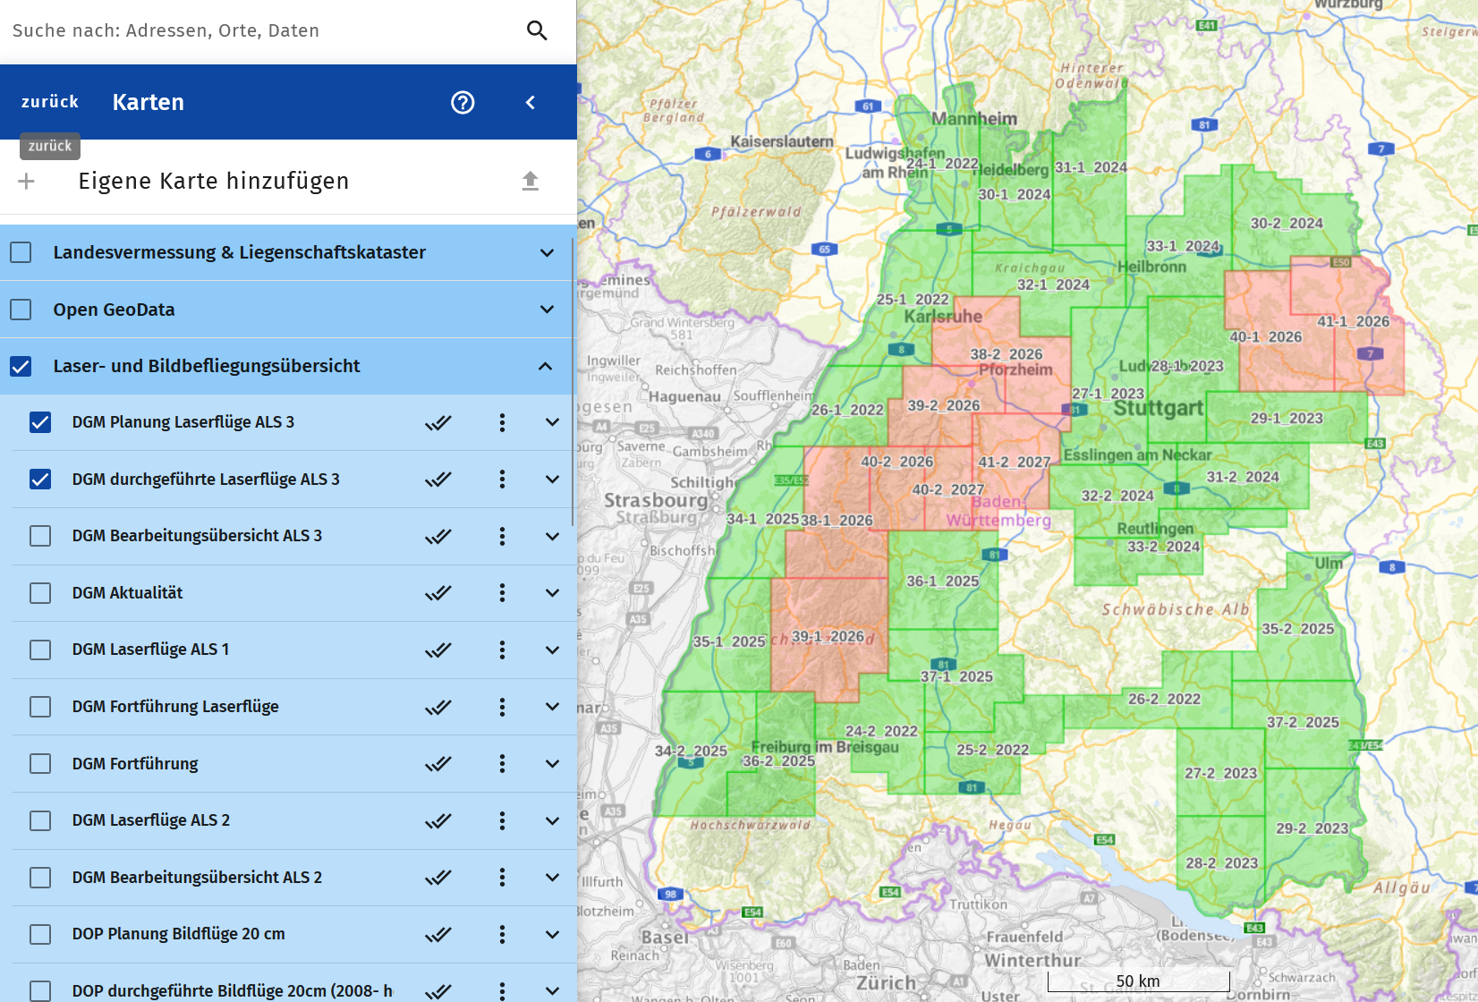This screenshot has height=1002, width=1478.
Task: Click the search magnifier icon
Action: pyautogui.click(x=537, y=30)
